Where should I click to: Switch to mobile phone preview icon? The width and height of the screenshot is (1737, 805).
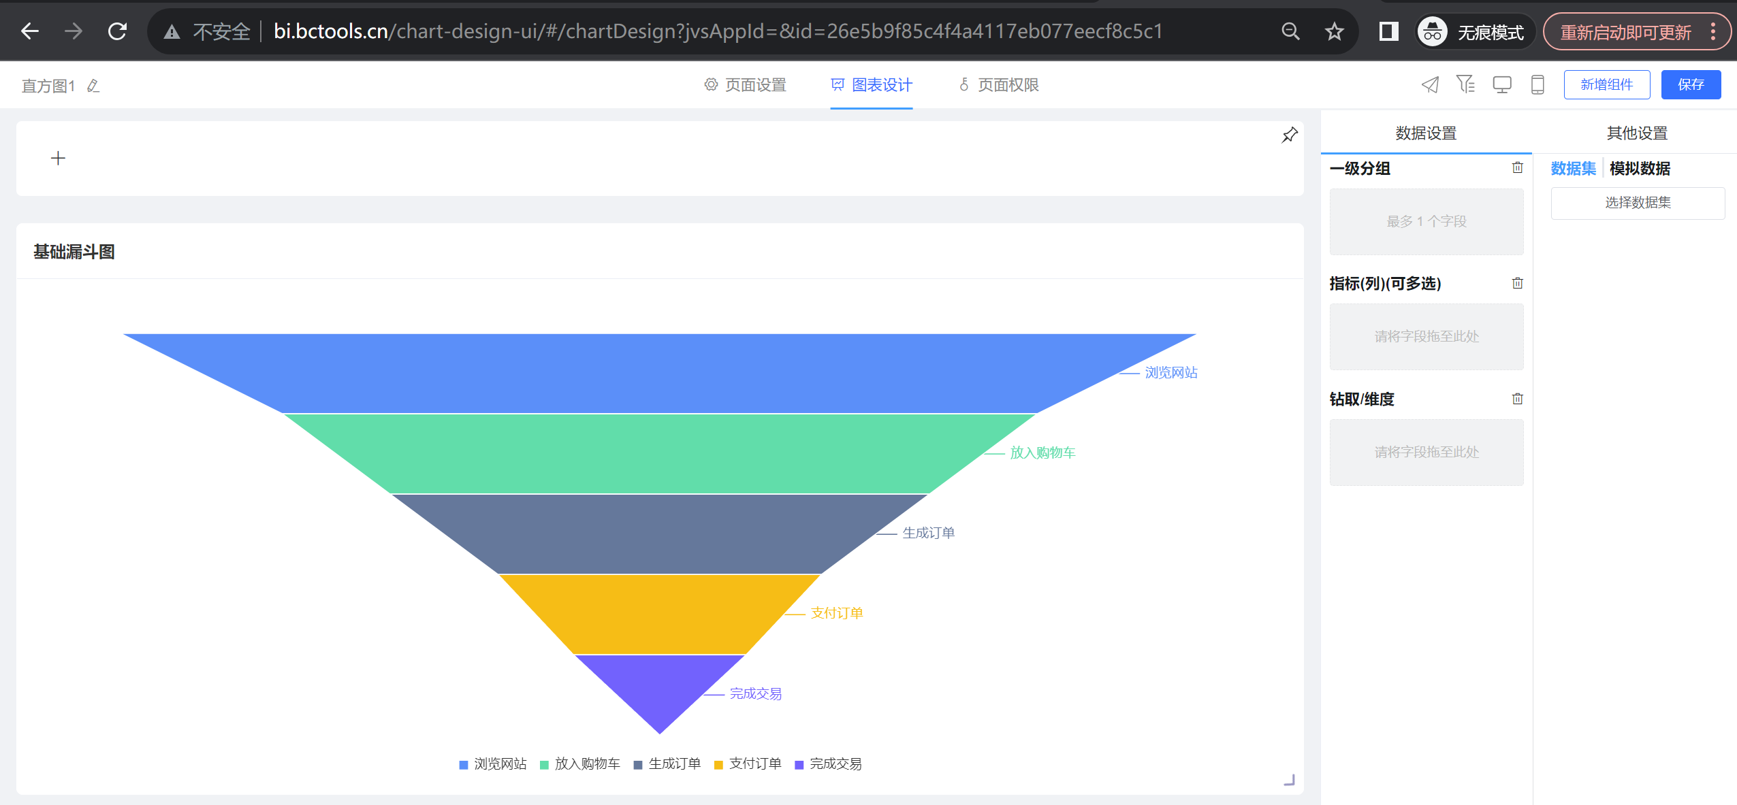[x=1537, y=84]
